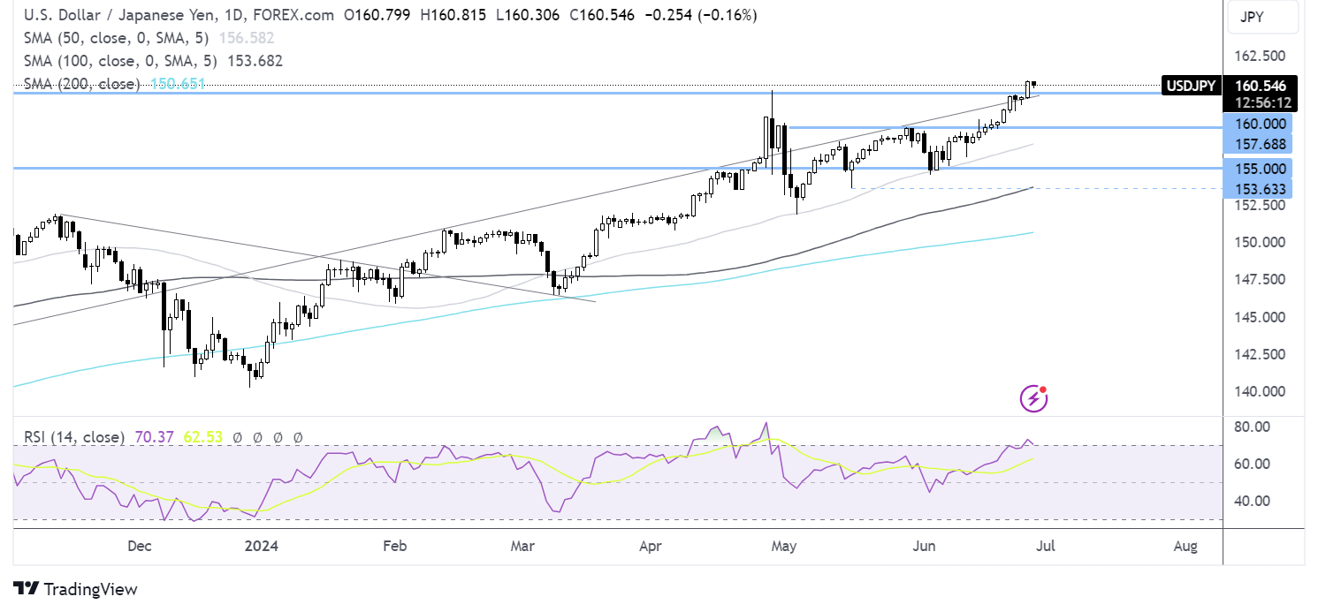Click the countdown timer 12:56:12
The width and height of the screenshot is (1318, 612).
click(1263, 102)
